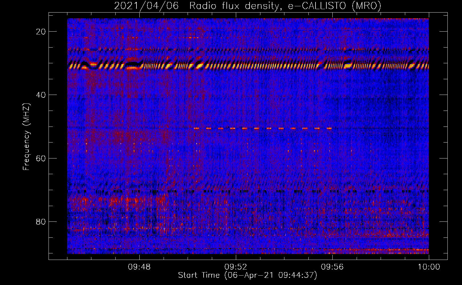Screen dimensions: 462x285
Task: Click the 09:56 time tick label
Action: [x=332, y=267]
